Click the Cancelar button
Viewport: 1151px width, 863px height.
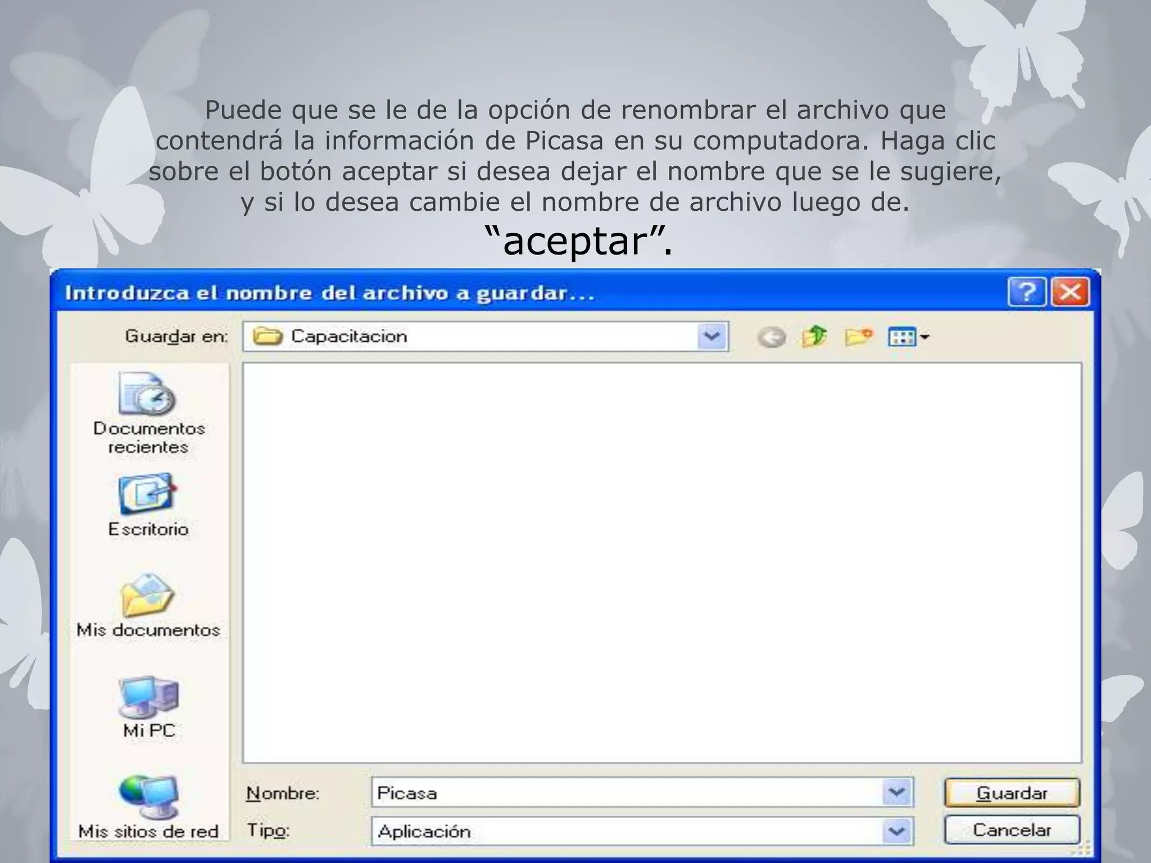click(x=1012, y=830)
